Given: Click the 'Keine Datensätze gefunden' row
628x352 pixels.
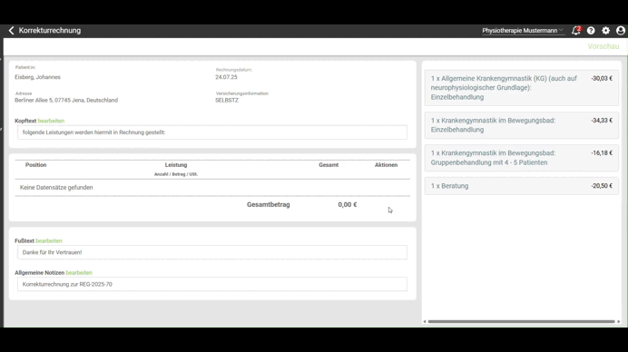Looking at the screenshot, I should pos(212,188).
